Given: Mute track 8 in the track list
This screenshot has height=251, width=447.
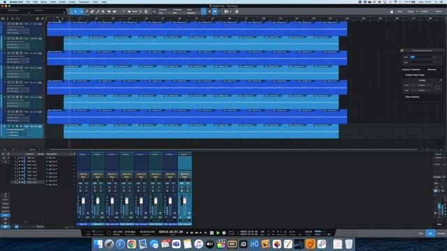Looking at the screenshot, I should [9, 126].
